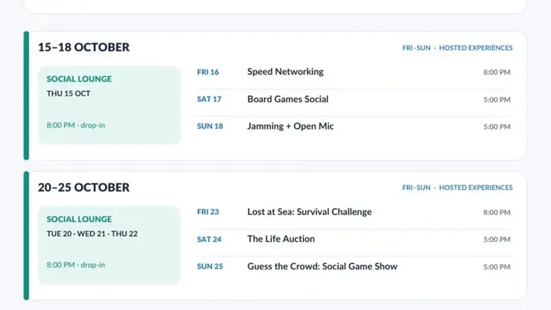Select Social Lounge card for Thu 15 Oct
This screenshot has width=551, height=310.
click(x=109, y=105)
